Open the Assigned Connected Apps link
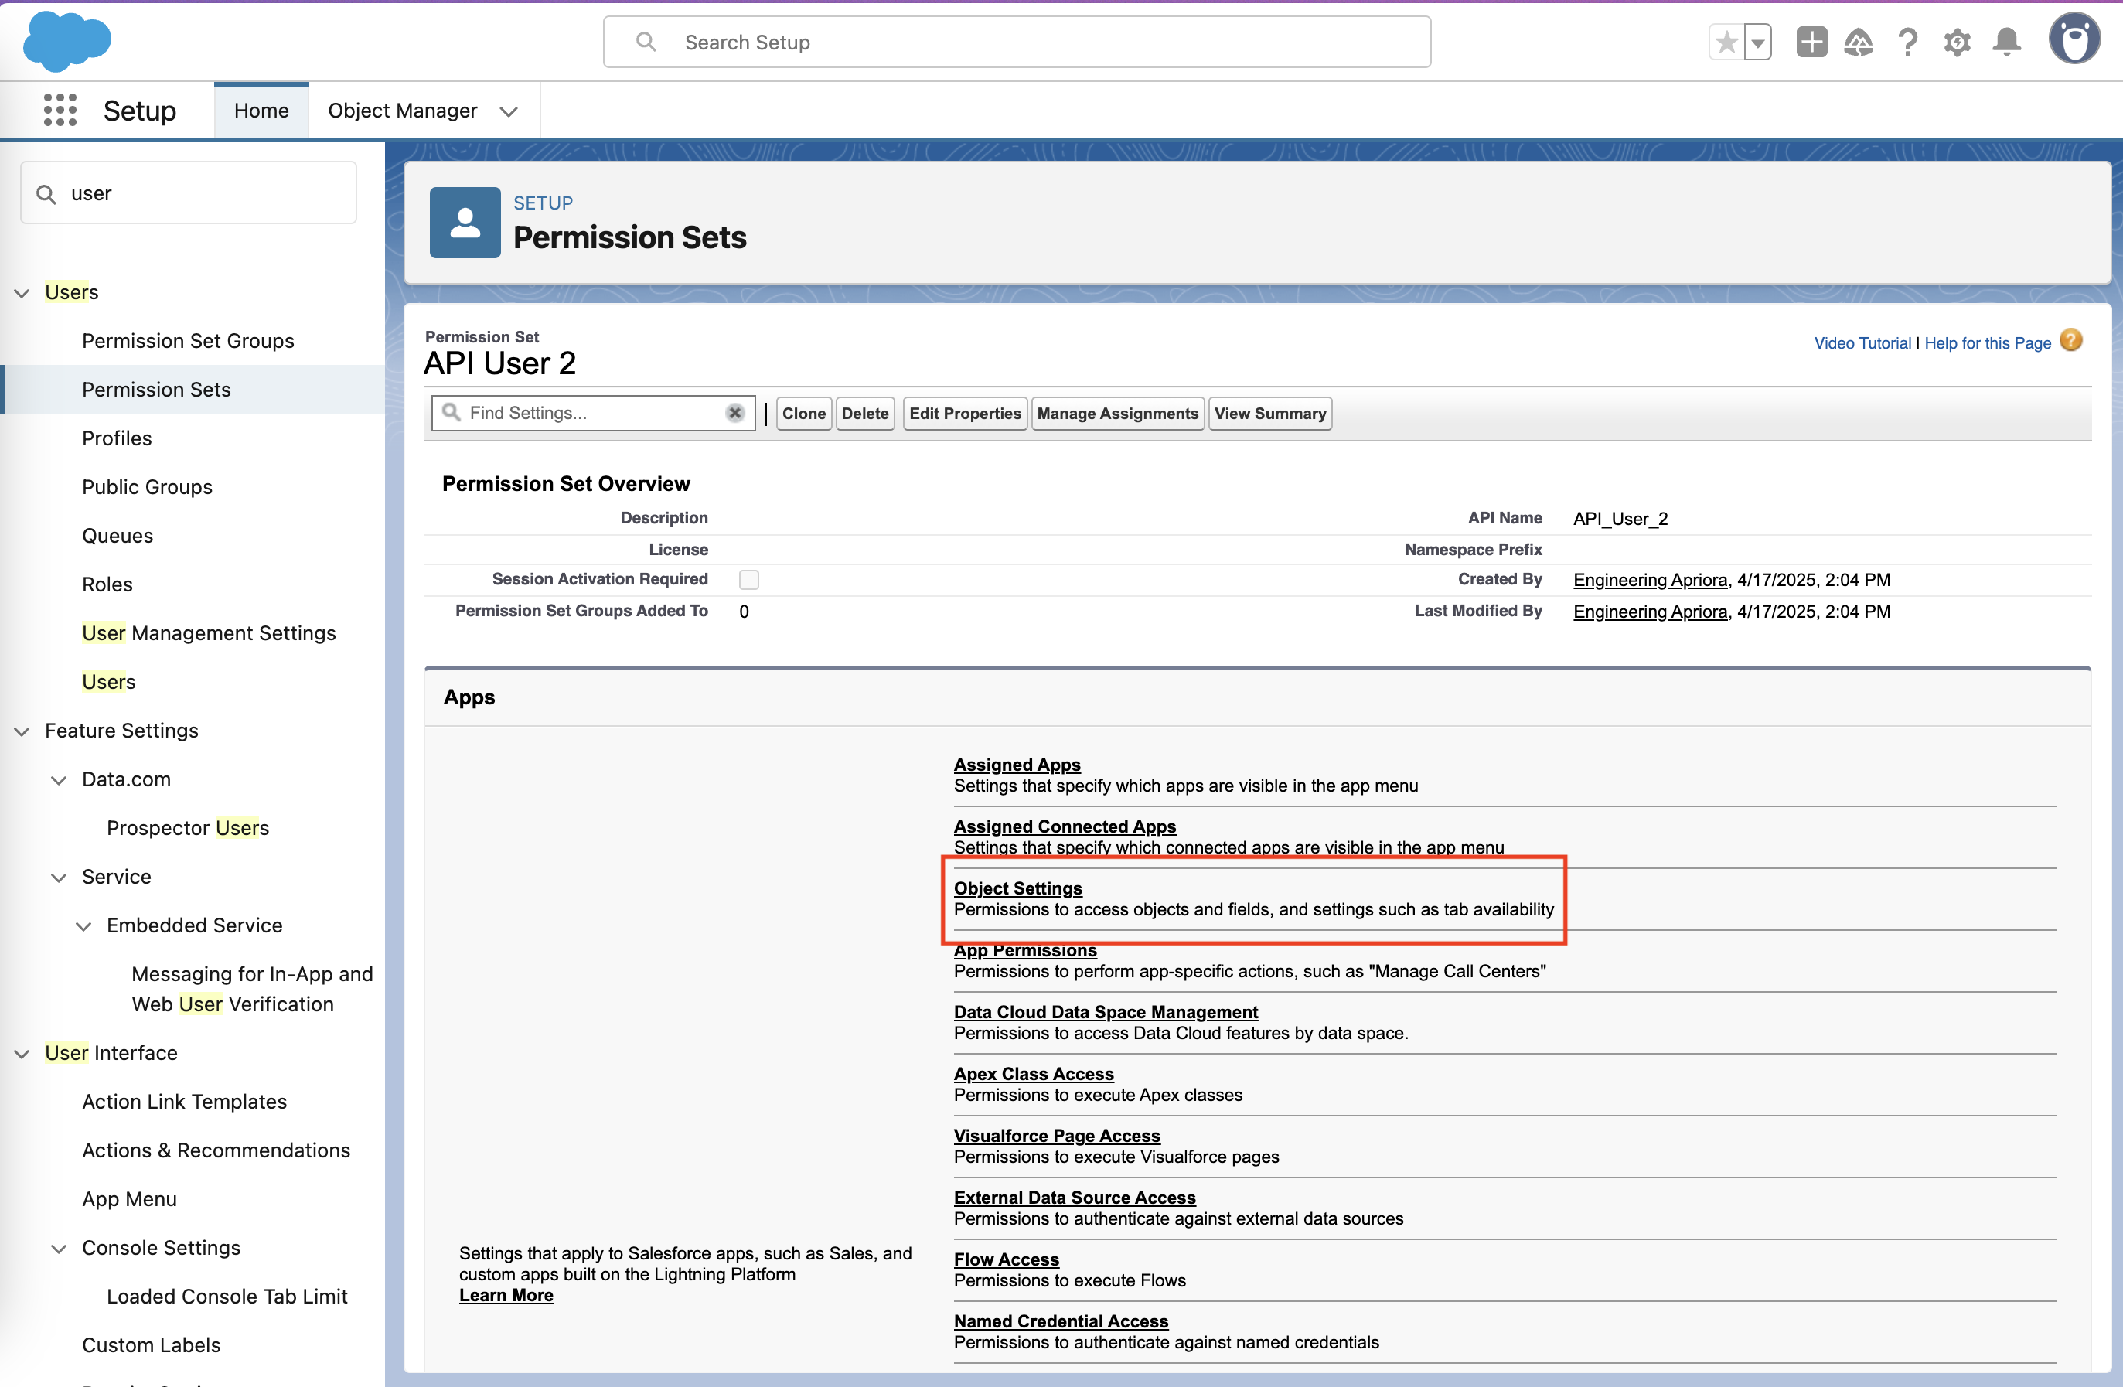This screenshot has height=1387, width=2123. click(x=1065, y=826)
